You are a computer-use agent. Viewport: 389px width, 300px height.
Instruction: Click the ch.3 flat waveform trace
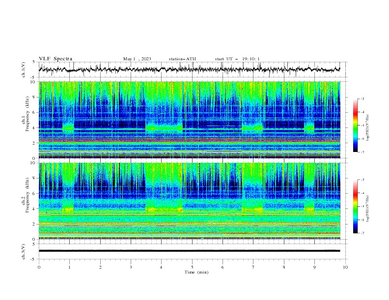pos(189,251)
